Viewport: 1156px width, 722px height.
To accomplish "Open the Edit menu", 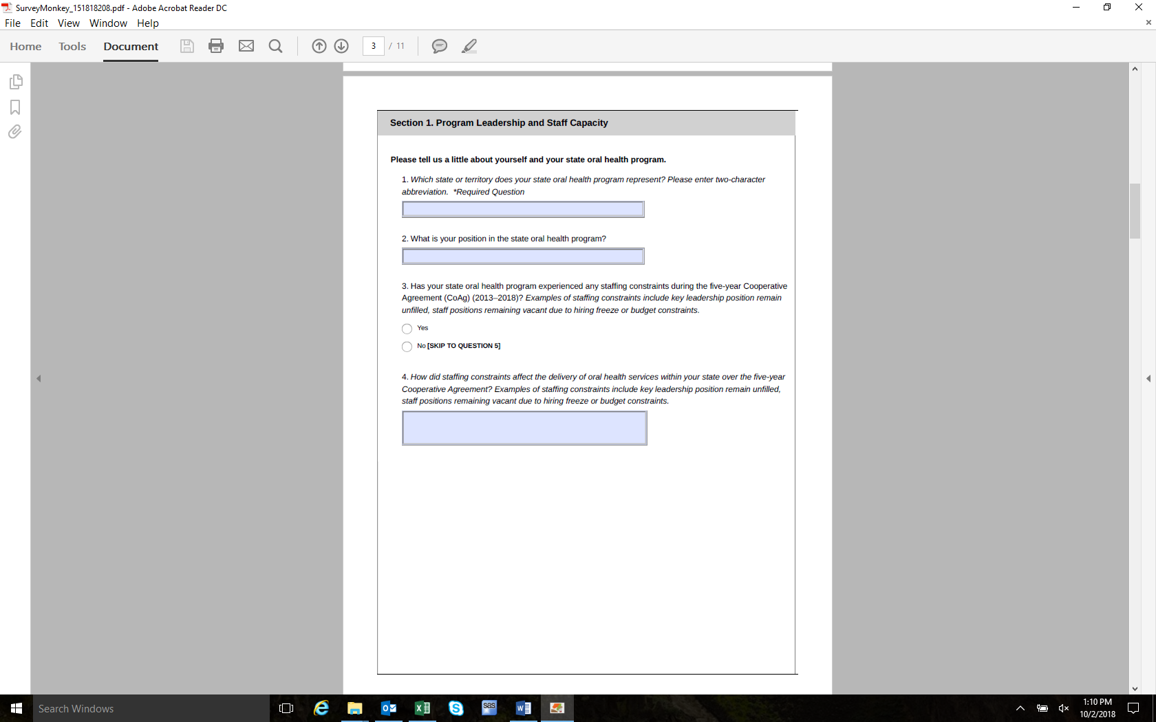I will (x=39, y=23).
